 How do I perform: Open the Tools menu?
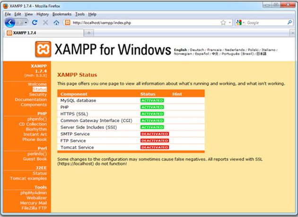pos(80,14)
